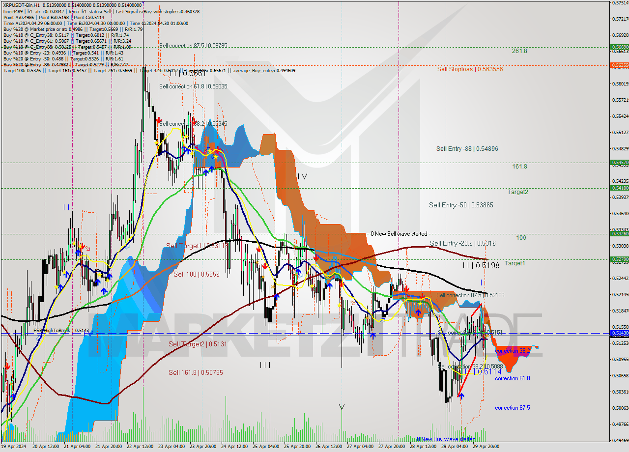Click the green Target1 level label
This screenshot has width=629, height=452.
(x=515, y=263)
